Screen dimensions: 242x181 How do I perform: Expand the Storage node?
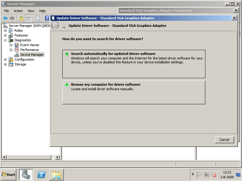point(5,64)
